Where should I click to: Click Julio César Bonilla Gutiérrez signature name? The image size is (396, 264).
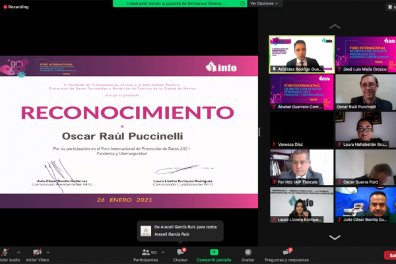[x=62, y=181]
